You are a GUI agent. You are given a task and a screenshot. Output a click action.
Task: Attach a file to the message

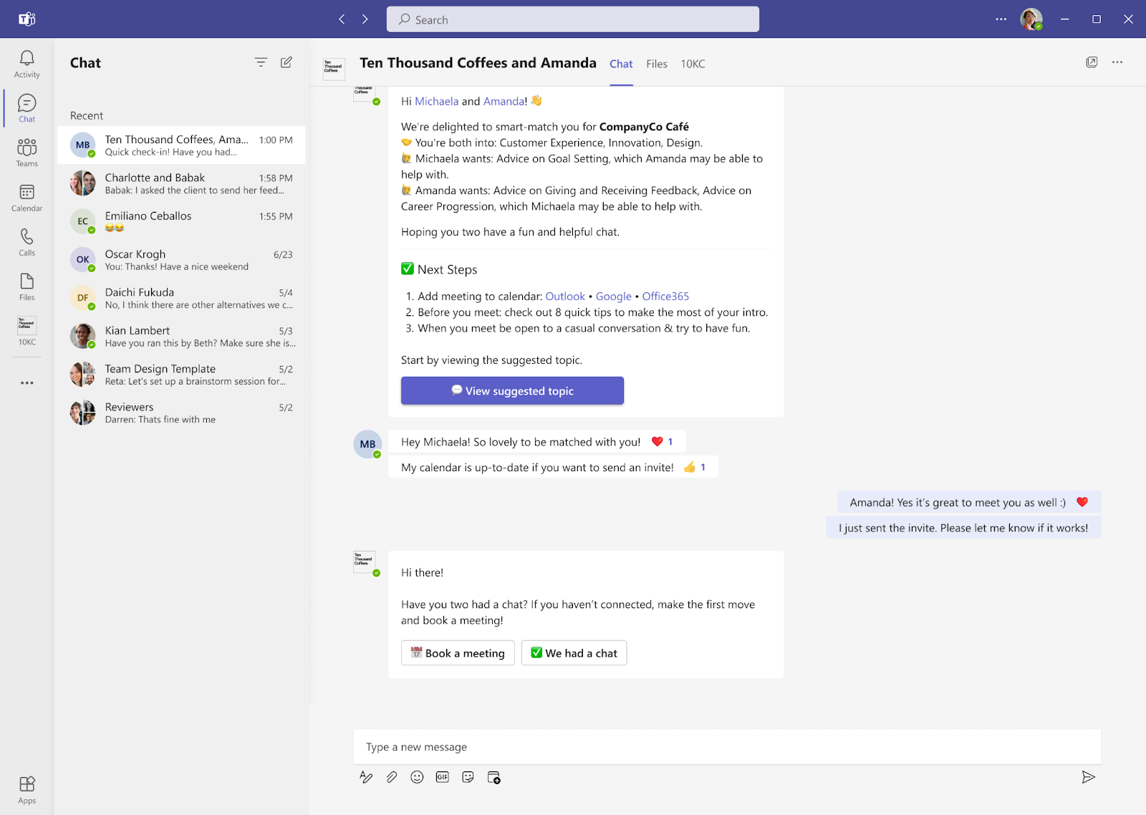tap(392, 777)
